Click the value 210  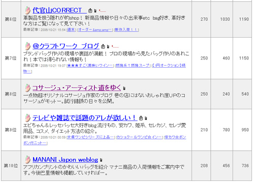point(204,130)
